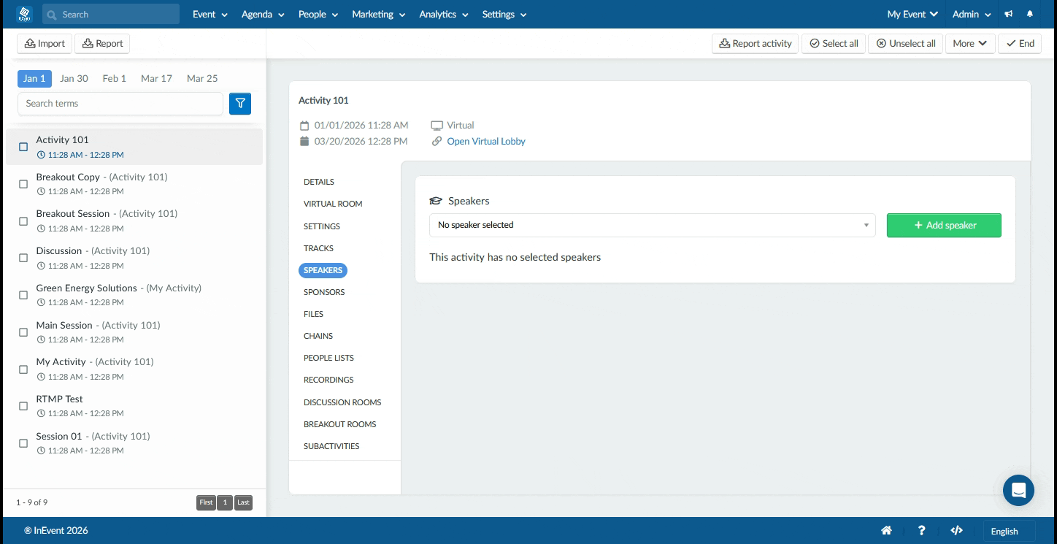Click the InEvent logo icon
The width and height of the screenshot is (1057, 544).
coord(24,14)
